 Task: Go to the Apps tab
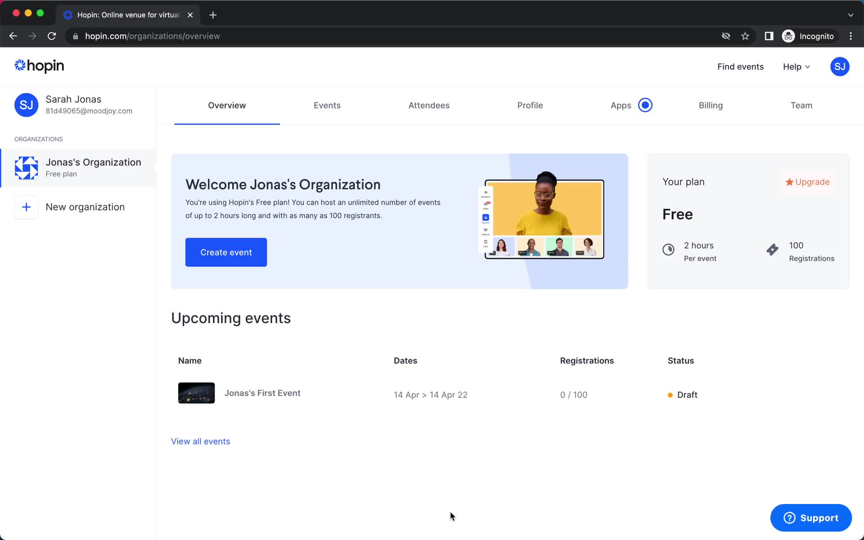[x=621, y=105]
